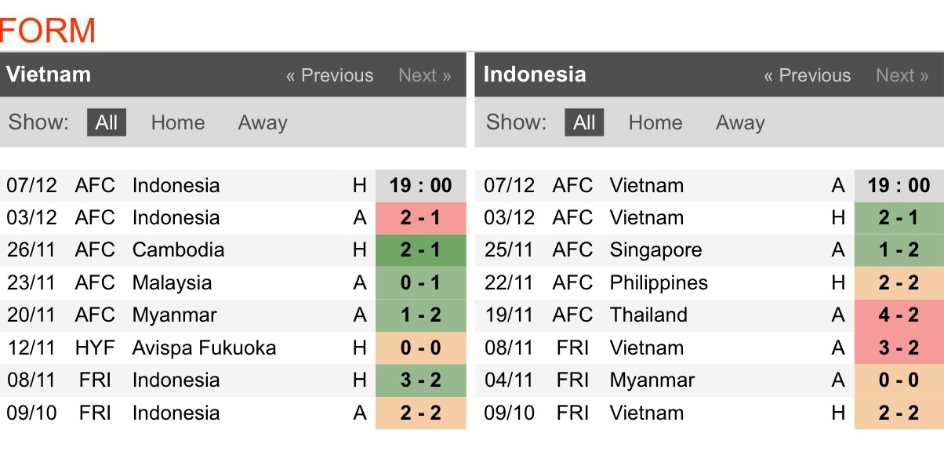Select the All filter for Vietnam
The width and height of the screenshot is (944, 455).
pos(107,122)
